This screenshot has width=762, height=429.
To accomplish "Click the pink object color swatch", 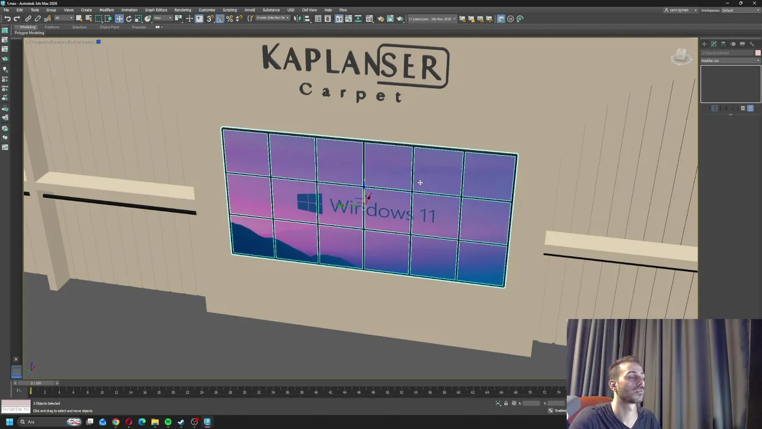I will (758, 53).
